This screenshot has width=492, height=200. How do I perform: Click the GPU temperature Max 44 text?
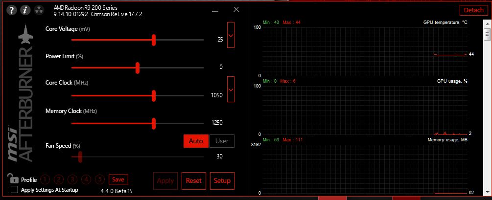tap(291, 22)
